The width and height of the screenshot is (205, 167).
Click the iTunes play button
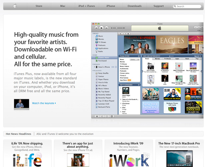tap(101, 28)
